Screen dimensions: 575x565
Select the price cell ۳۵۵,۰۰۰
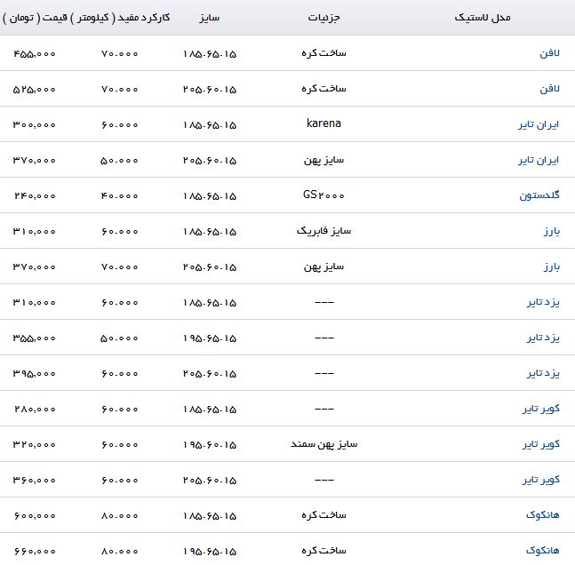pyautogui.click(x=35, y=338)
